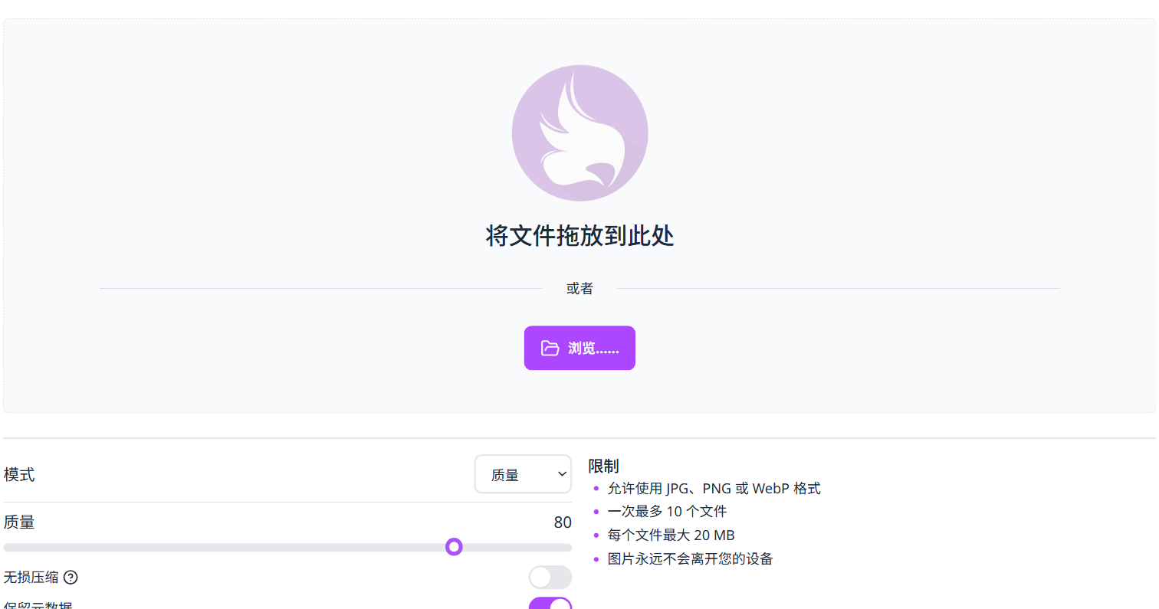Click the bird logo in the drop zone

coord(579,133)
